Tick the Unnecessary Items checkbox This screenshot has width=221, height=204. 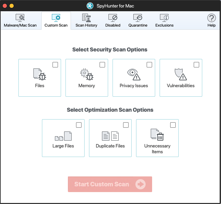[173, 125]
